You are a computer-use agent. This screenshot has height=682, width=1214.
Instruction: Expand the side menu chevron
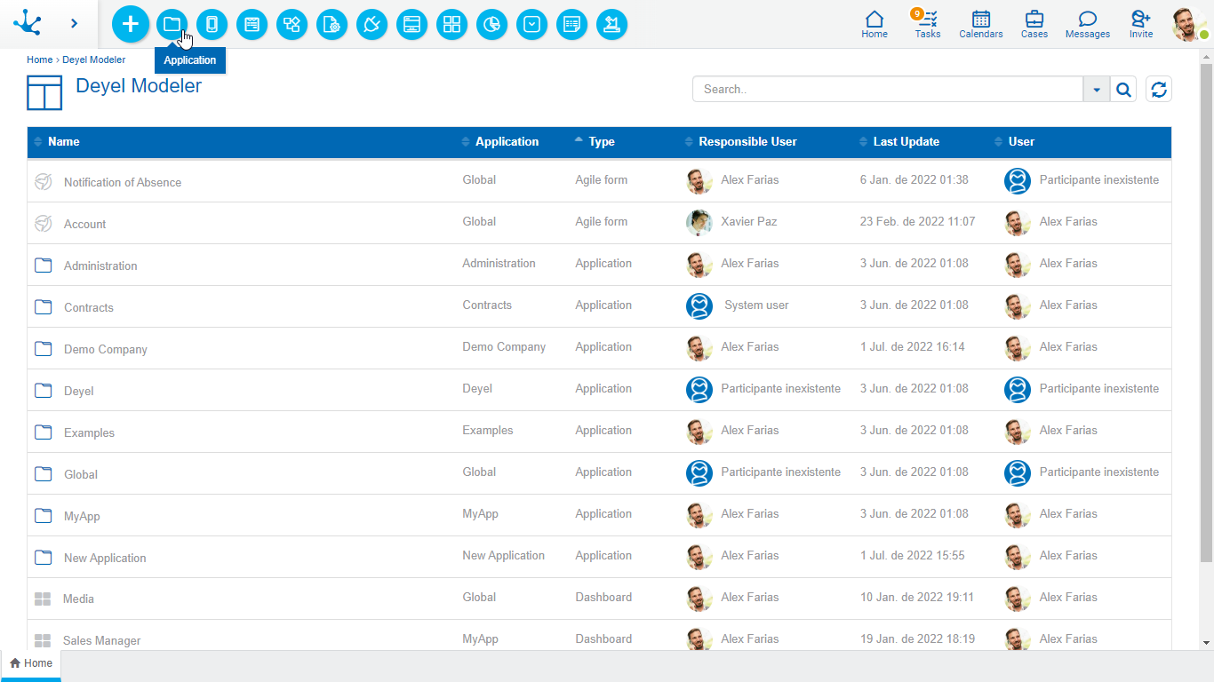pyautogui.click(x=74, y=23)
